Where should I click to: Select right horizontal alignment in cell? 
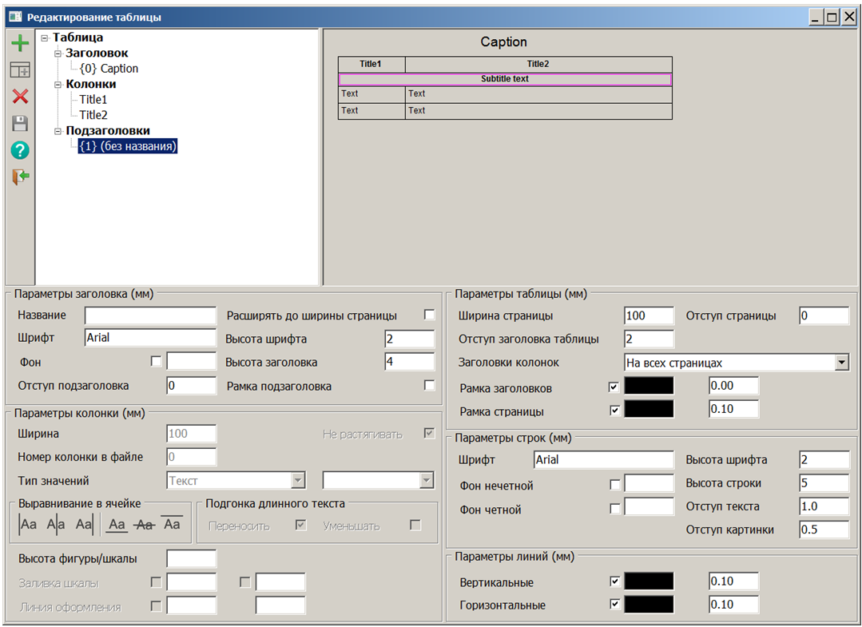pos(83,525)
